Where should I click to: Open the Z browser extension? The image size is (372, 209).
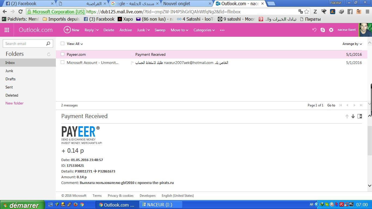click(x=315, y=11)
